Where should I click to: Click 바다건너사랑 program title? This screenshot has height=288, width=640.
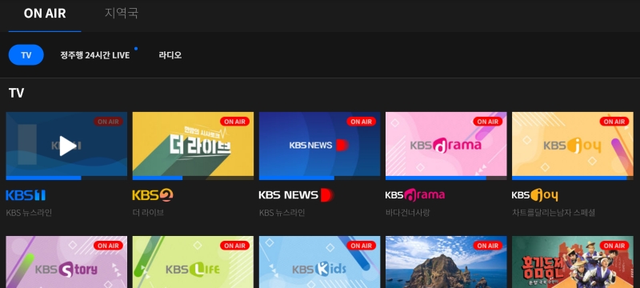(x=408, y=213)
